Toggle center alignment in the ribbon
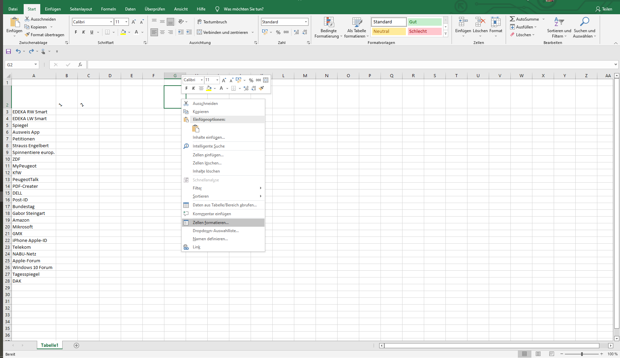Image resolution: width=620 pixels, height=358 pixels. (x=162, y=32)
